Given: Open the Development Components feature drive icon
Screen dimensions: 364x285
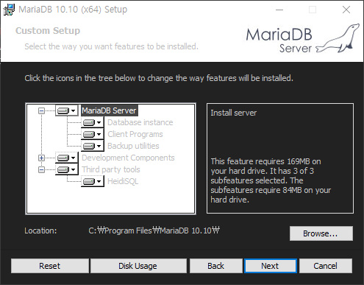Looking at the screenshot, I should [x=66, y=158].
